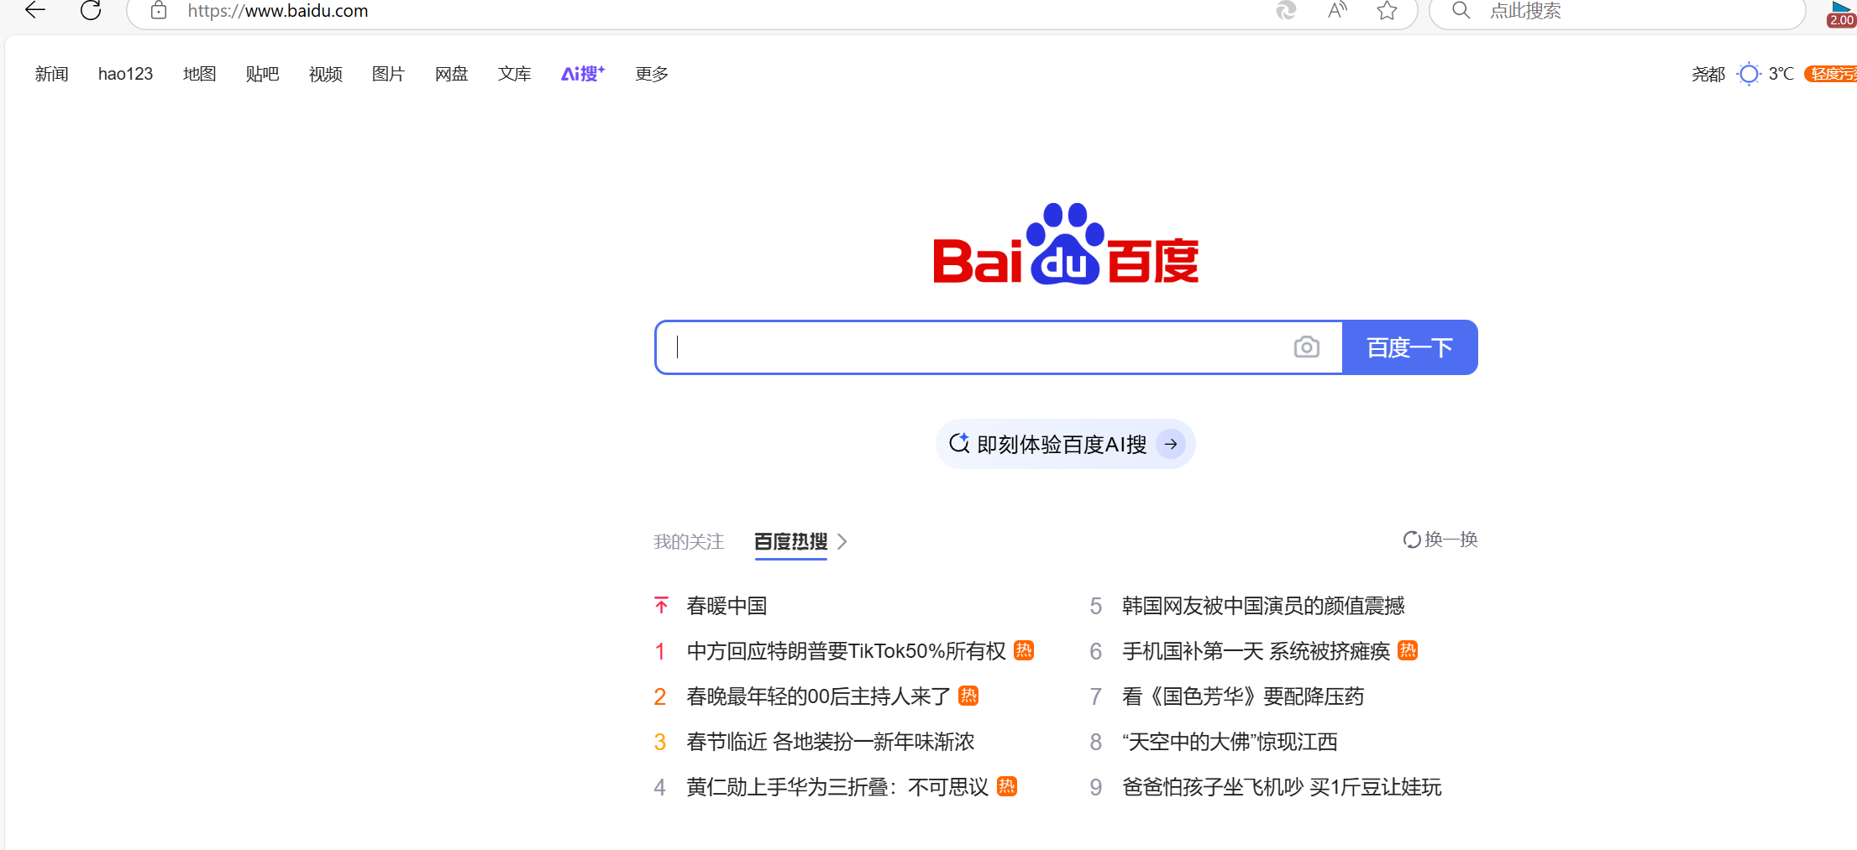
Task: Click the browser back arrow
Action: pyautogui.click(x=35, y=10)
